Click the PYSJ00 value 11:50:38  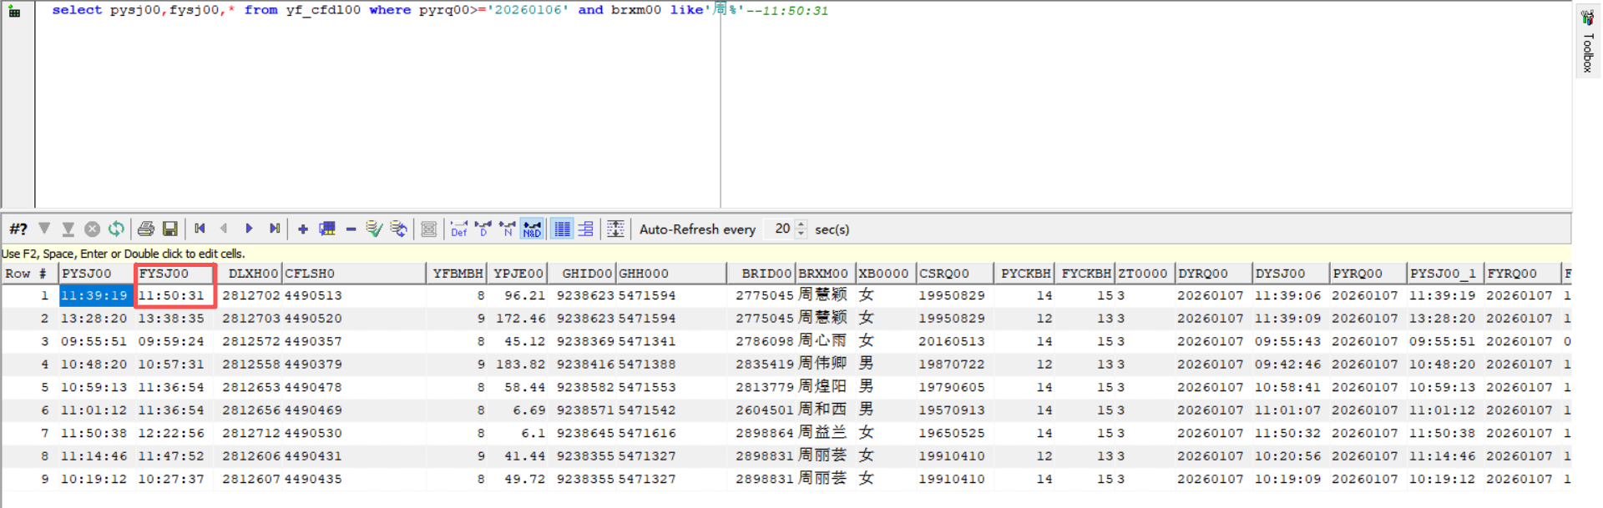(x=96, y=434)
